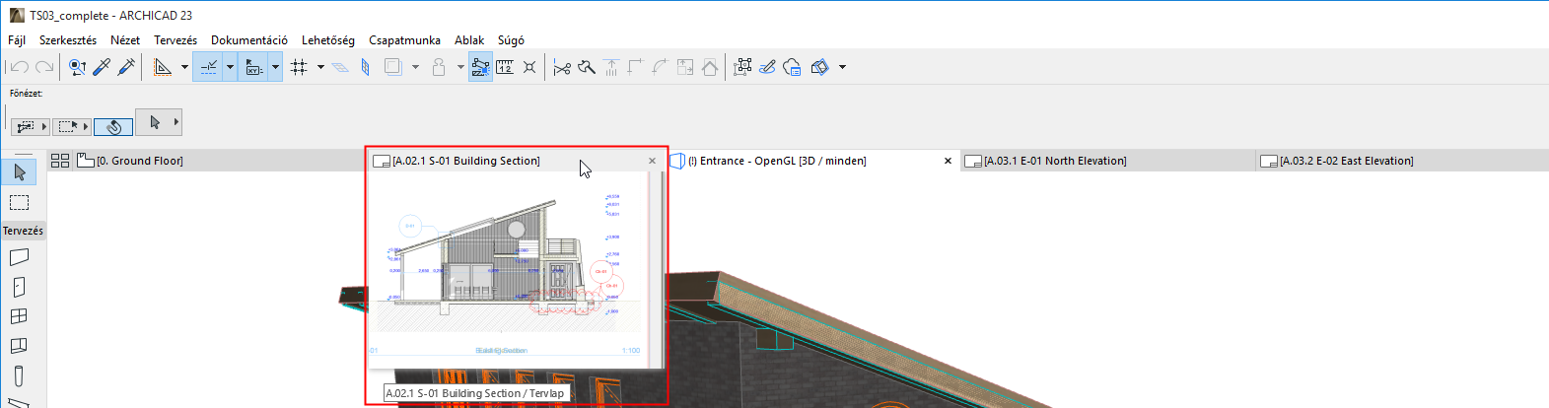Open the Fájl menu
This screenshot has width=1549, height=408.
point(17,40)
